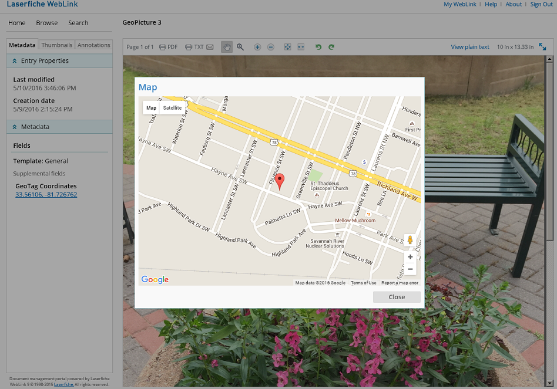
Task: Click the First Pr church marker on map
Action: (x=412, y=123)
